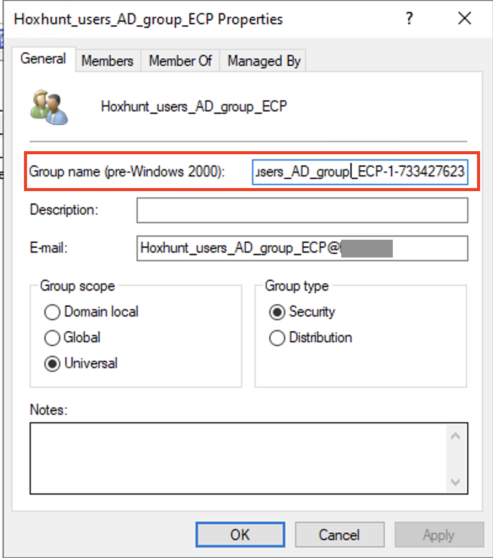Image resolution: width=493 pixels, height=558 pixels.
Task: Click into the Description field
Action: [x=302, y=210]
